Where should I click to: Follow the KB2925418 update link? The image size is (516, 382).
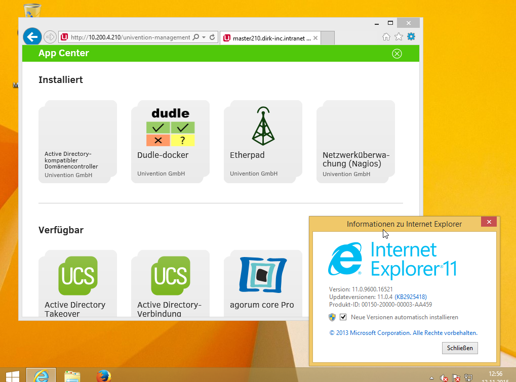pyautogui.click(x=411, y=297)
